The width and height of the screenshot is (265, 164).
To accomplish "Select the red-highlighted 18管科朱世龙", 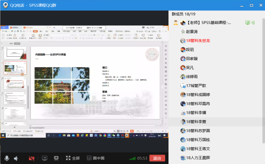I will [198, 41].
